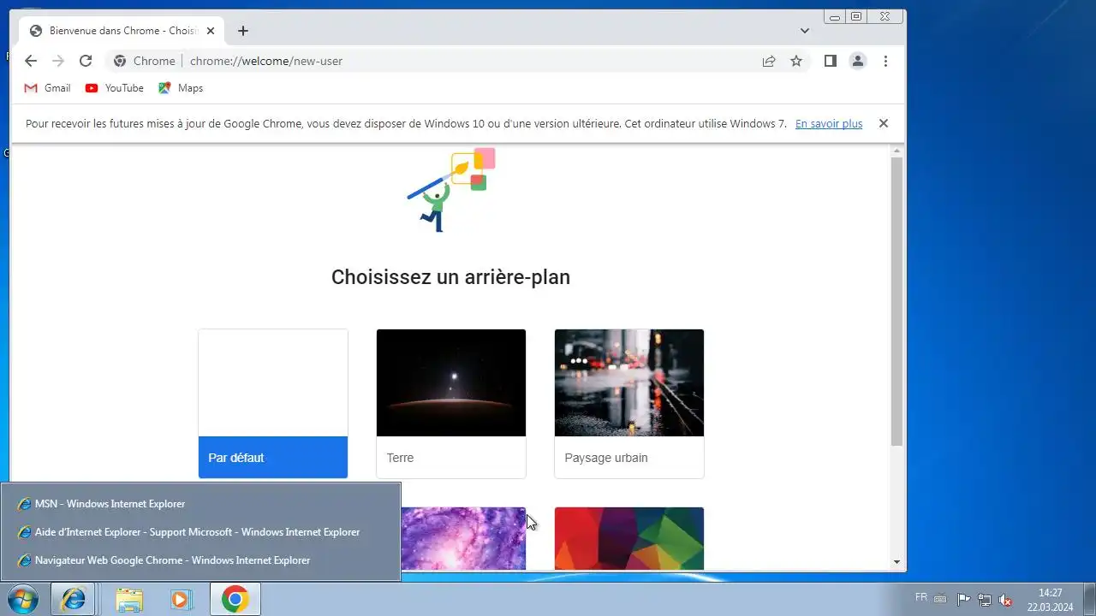Screen dimensions: 1096x616
Task: Share this page via the share icon
Action: 769,61
